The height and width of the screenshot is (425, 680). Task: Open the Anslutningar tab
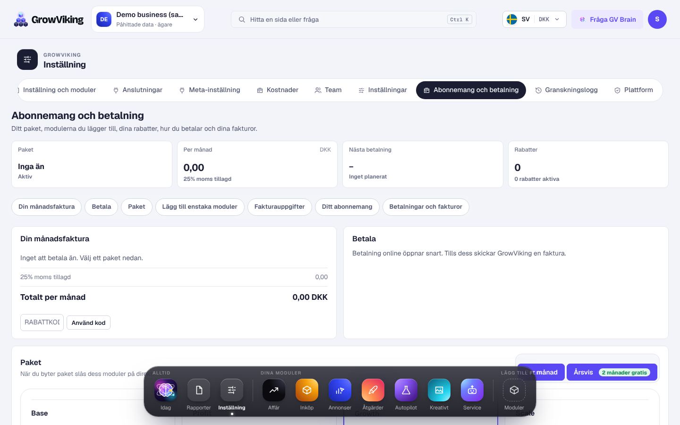(138, 90)
